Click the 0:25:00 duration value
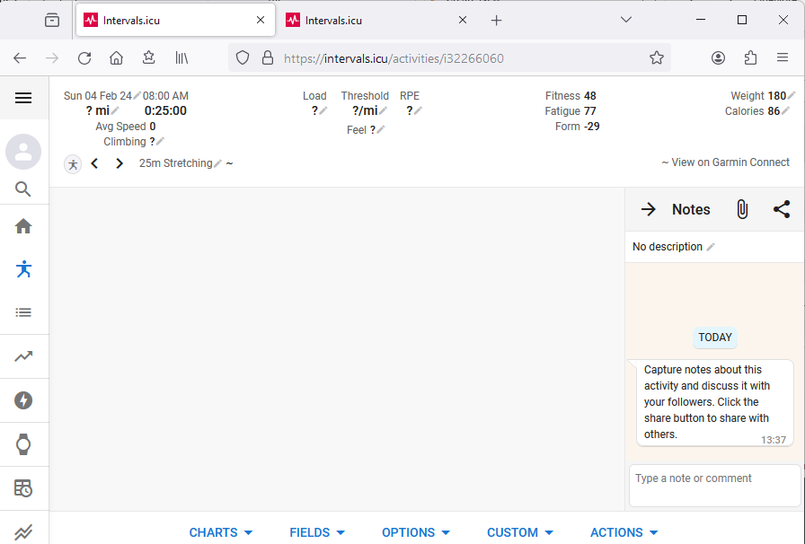The width and height of the screenshot is (805, 544). [x=165, y=110]
